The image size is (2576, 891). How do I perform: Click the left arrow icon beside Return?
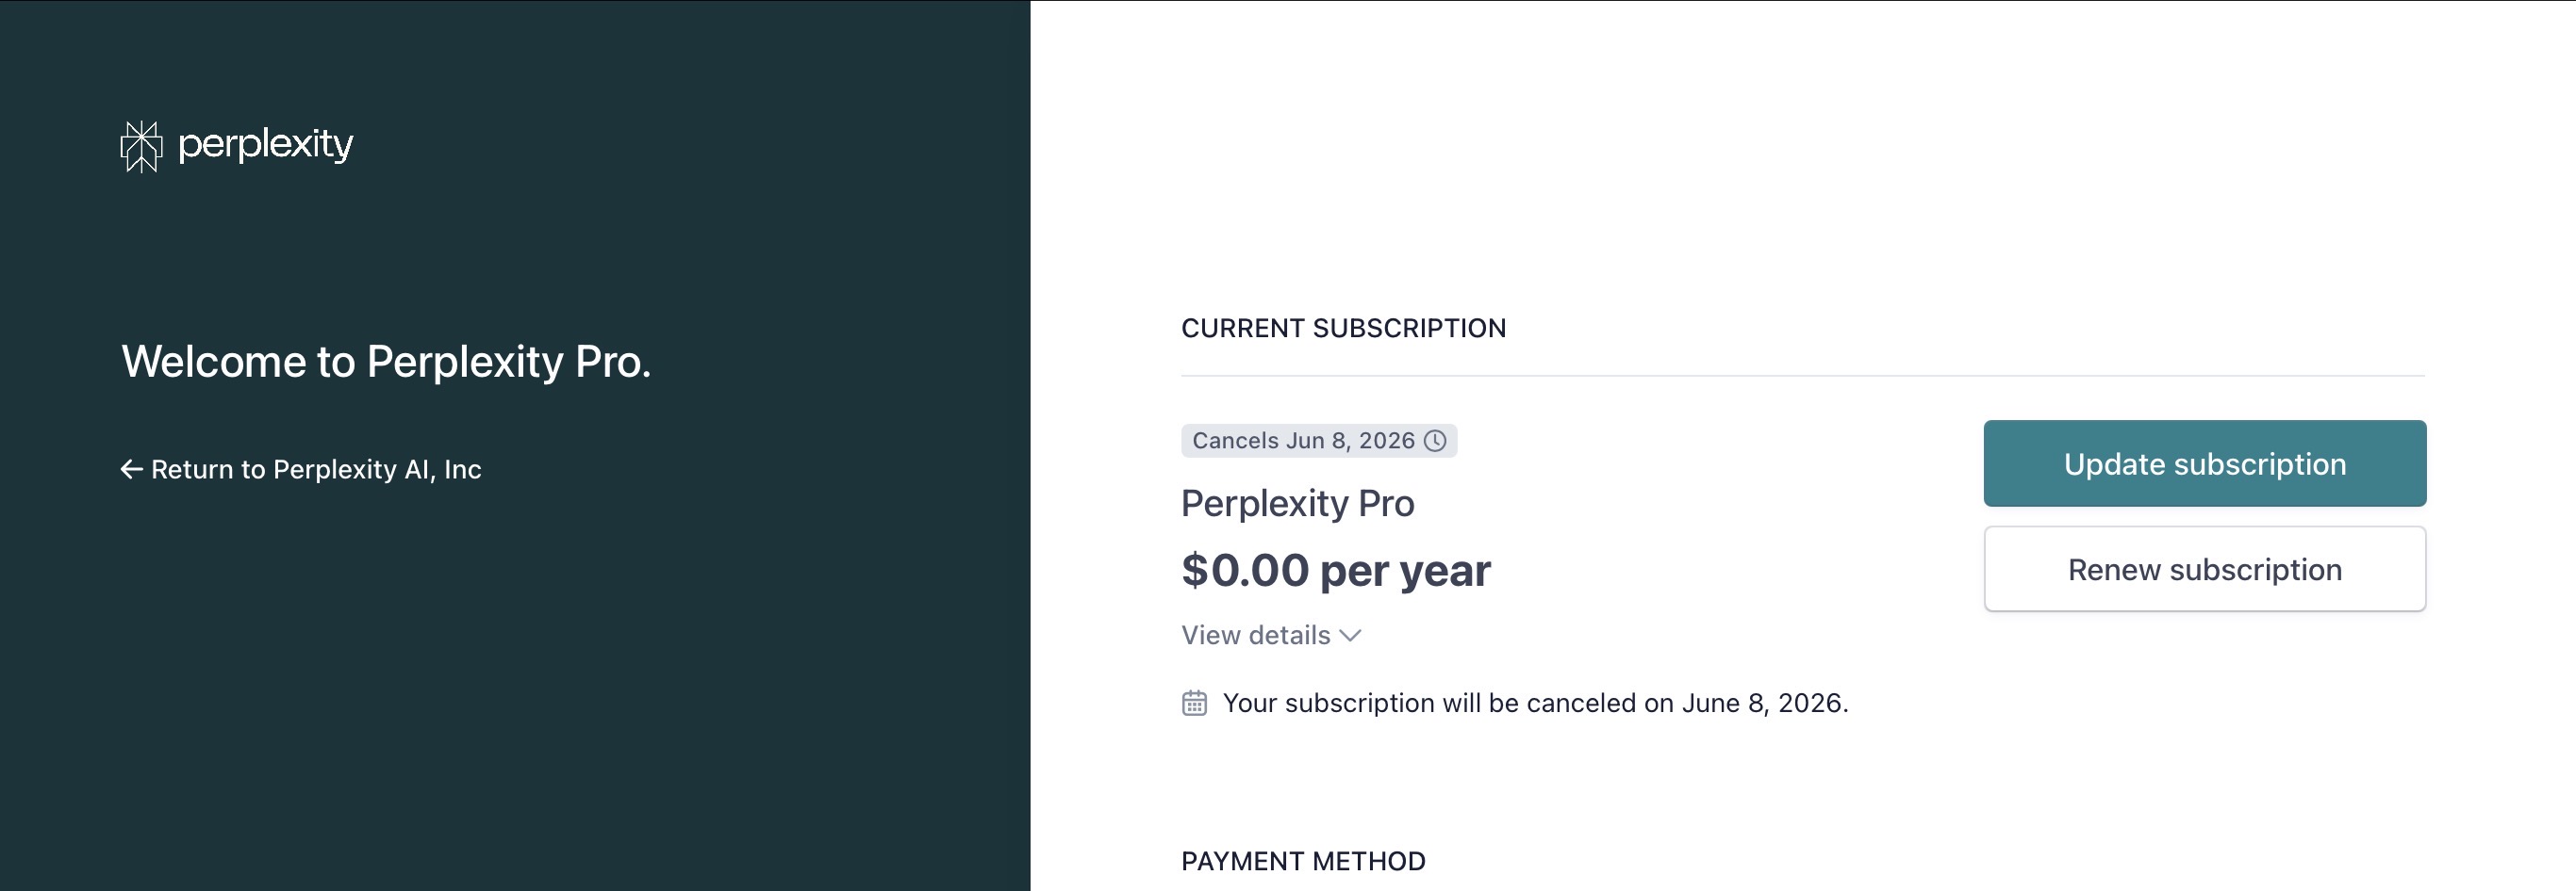pos(132,469)
